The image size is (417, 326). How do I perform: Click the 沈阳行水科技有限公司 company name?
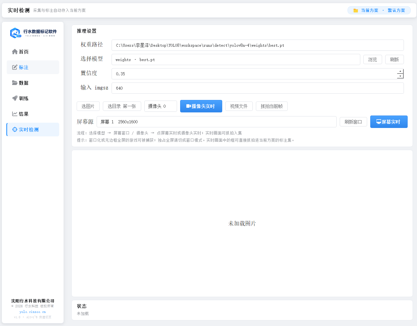click(x=33, y=301)
